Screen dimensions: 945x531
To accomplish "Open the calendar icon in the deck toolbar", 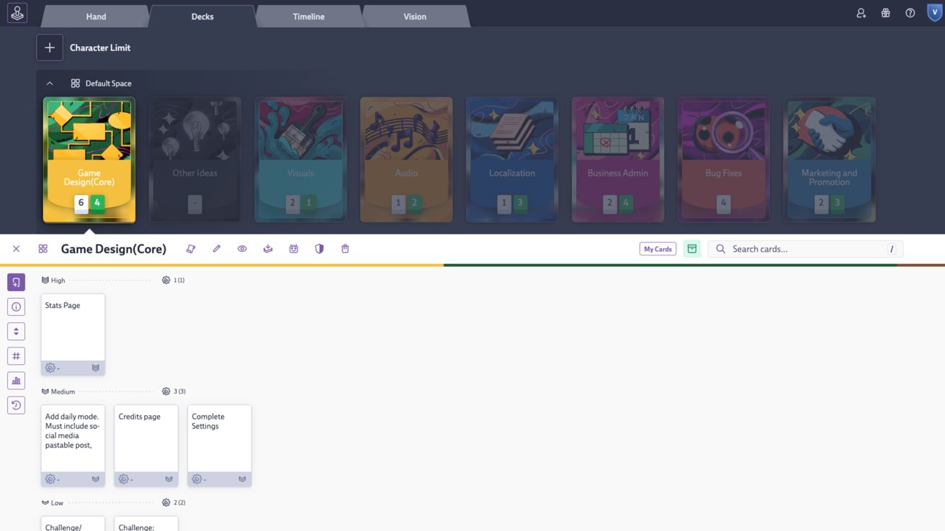I will (x=293, y=248).
